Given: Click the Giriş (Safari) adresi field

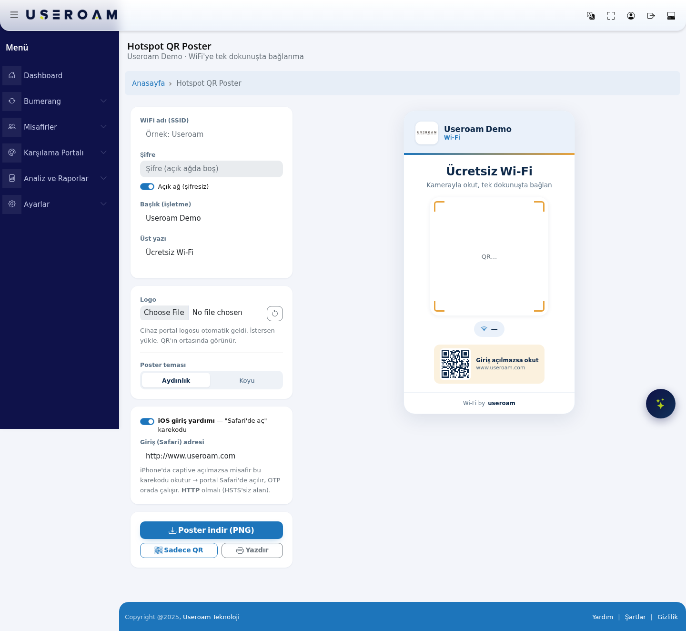Looking at the screenshot, I should click(212, 456).
